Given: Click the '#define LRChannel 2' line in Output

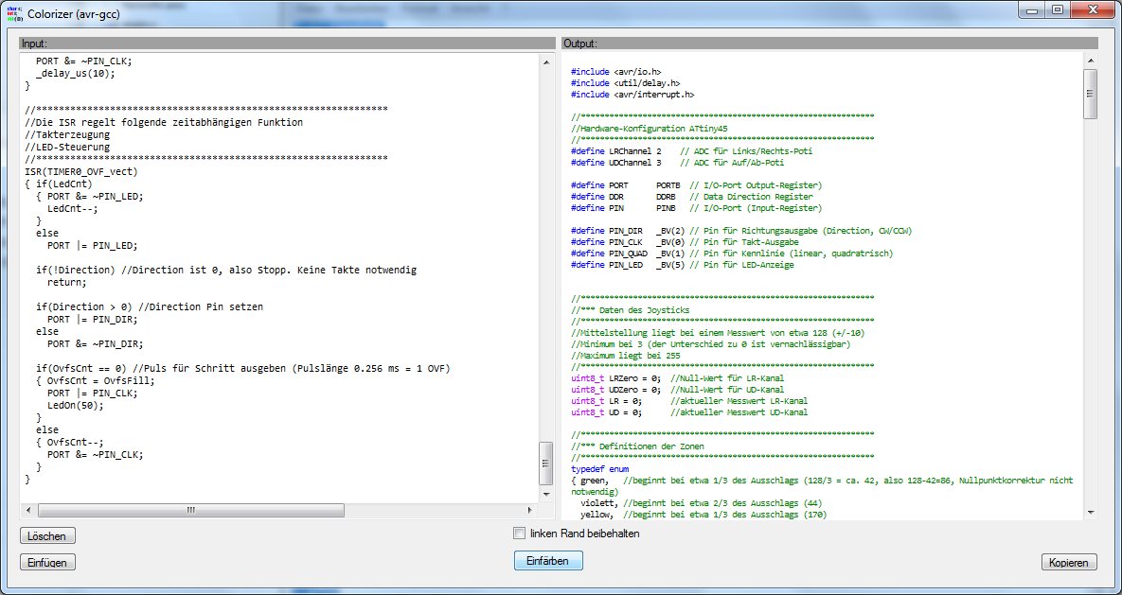Looking at the screenshot, I should 692,151.
